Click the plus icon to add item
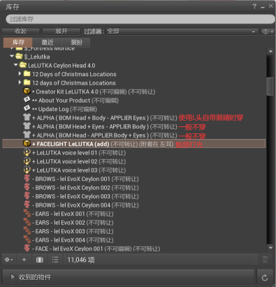Image resolution: width=276 pixels, height=287 pixels. (x=24, y=259)
